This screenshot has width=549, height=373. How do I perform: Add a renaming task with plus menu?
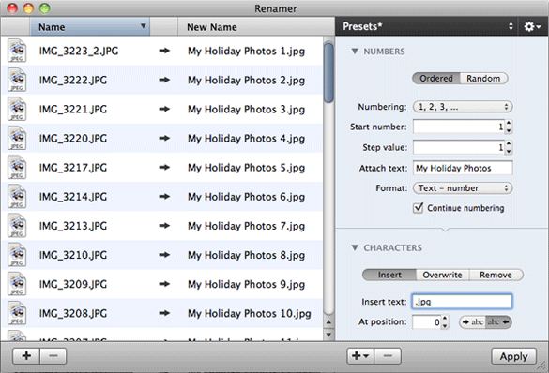(360, 356)
